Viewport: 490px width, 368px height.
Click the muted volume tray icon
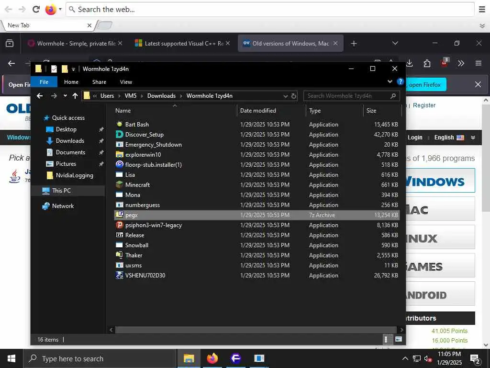[x=428, y=358]
